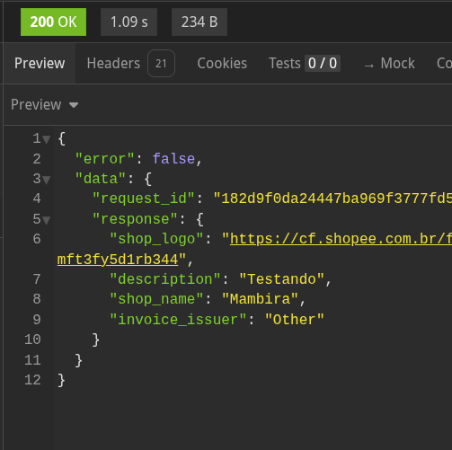Click the closing brace on line 12

tap(61, 380)
